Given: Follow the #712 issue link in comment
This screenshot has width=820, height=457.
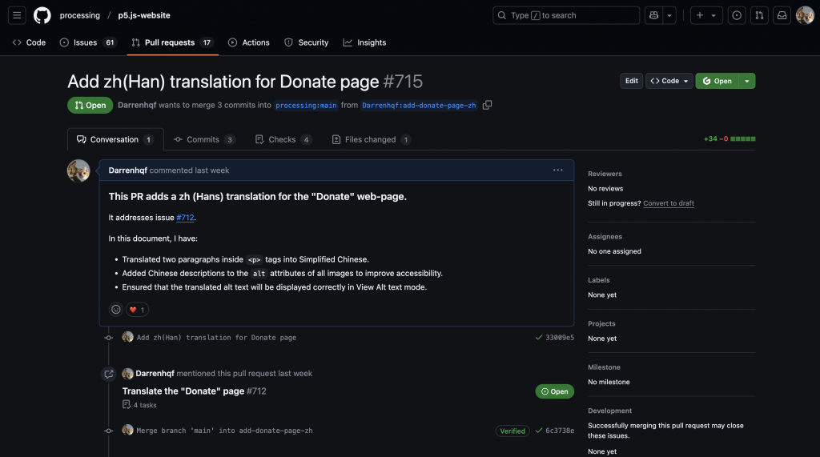Looking at the screenshot, I should 185,218.
